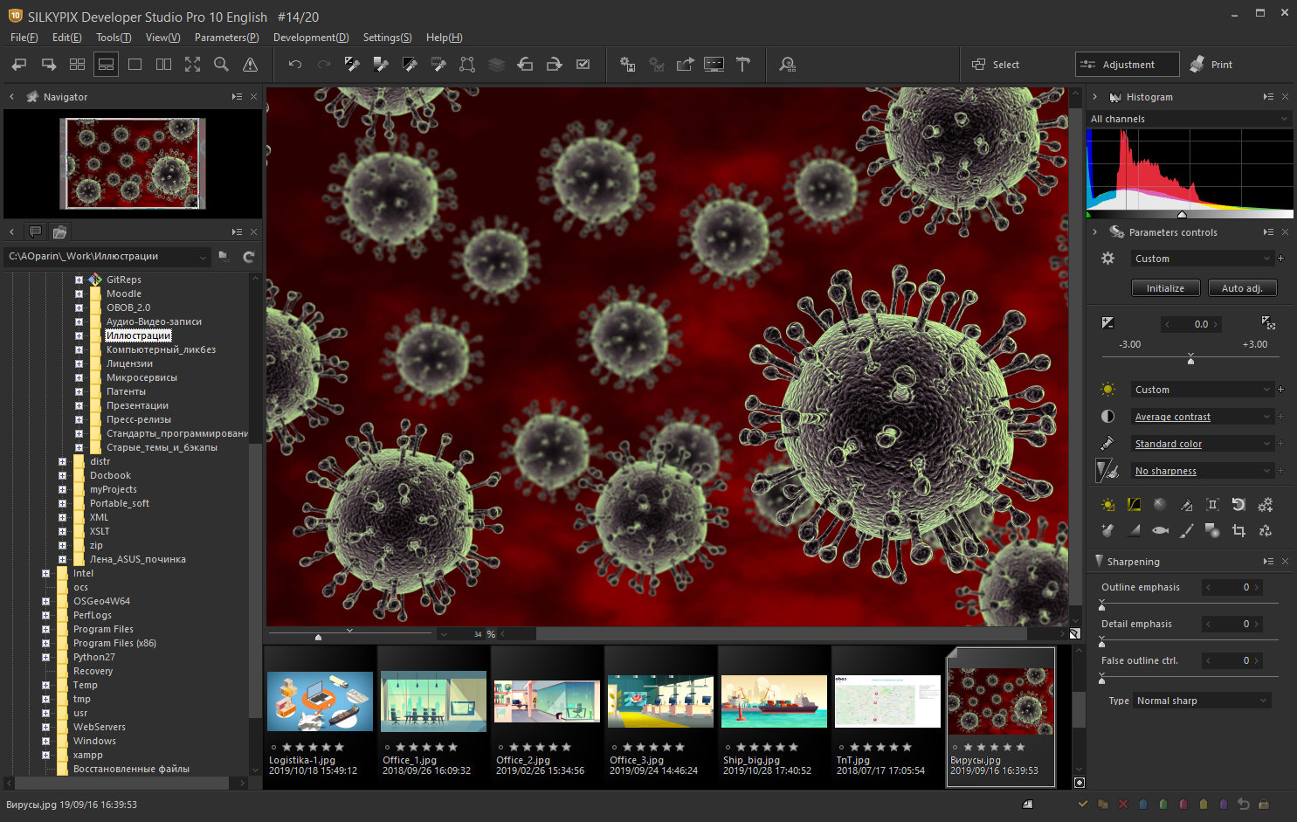The width and height of the screenshot is (1297, 822).
Task: Click the Outline emphasis slider handle
Action: pyautogui.click(x=1102, y=604)
